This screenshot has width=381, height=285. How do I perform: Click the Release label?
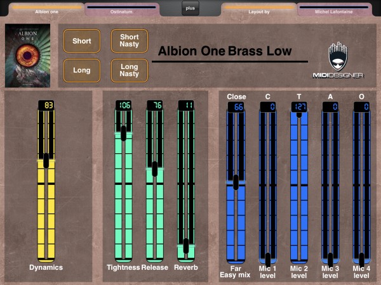155,267
